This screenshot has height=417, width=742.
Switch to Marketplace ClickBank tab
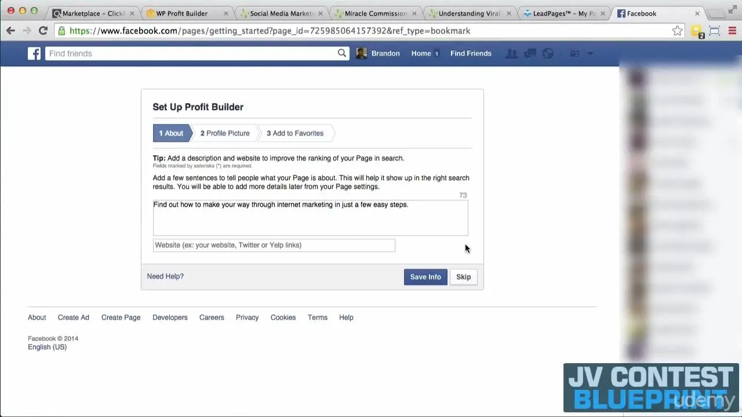point(92,13)
